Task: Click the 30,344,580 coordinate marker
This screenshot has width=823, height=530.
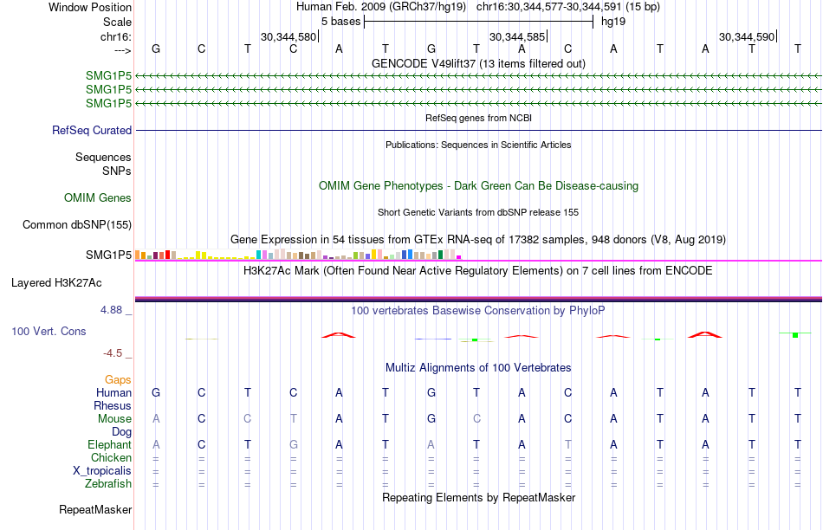Action: (x=288, y=36)
